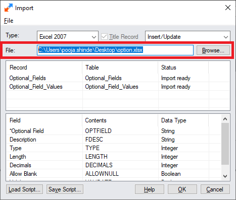Image resolution: width=236 pixels, height=200 pixels.
Task: Confirm the import with OK
Action: pos(182,189)
